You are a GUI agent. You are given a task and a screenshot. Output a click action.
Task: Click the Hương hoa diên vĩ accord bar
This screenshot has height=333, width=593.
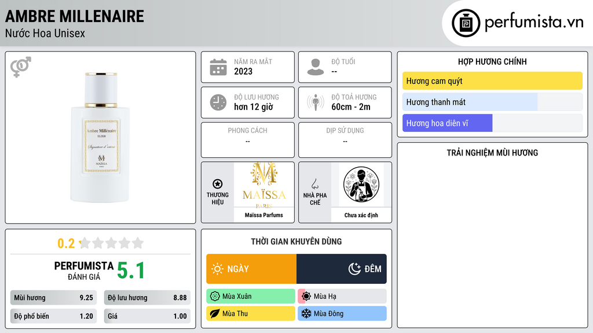click(492, 123)
